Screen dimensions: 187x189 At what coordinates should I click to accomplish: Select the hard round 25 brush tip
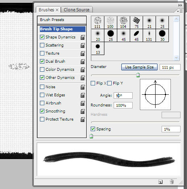[110, 35]
